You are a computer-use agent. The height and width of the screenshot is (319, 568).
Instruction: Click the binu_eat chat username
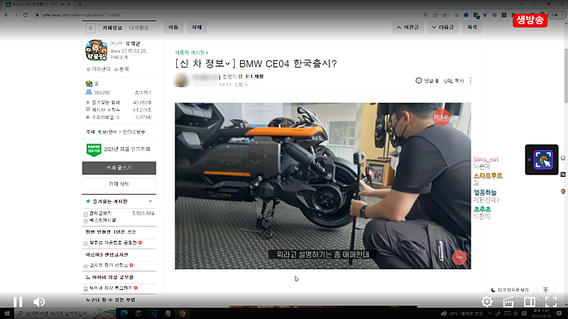tap(486, 159)
